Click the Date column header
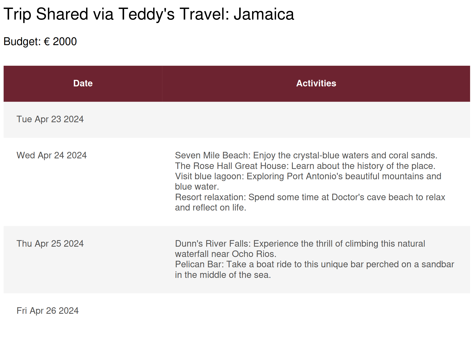Viewport: 475px width, 364px height. click(83, 83)
